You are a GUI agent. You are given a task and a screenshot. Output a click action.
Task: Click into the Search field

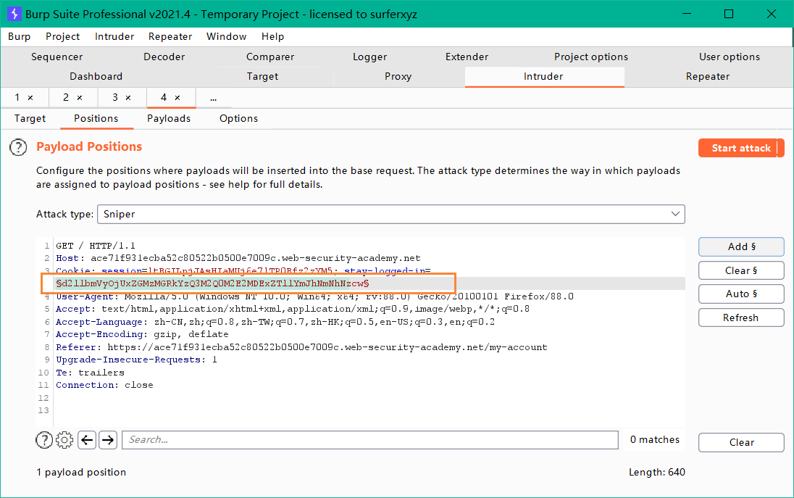pyautogui.click(x=370, y=440)
